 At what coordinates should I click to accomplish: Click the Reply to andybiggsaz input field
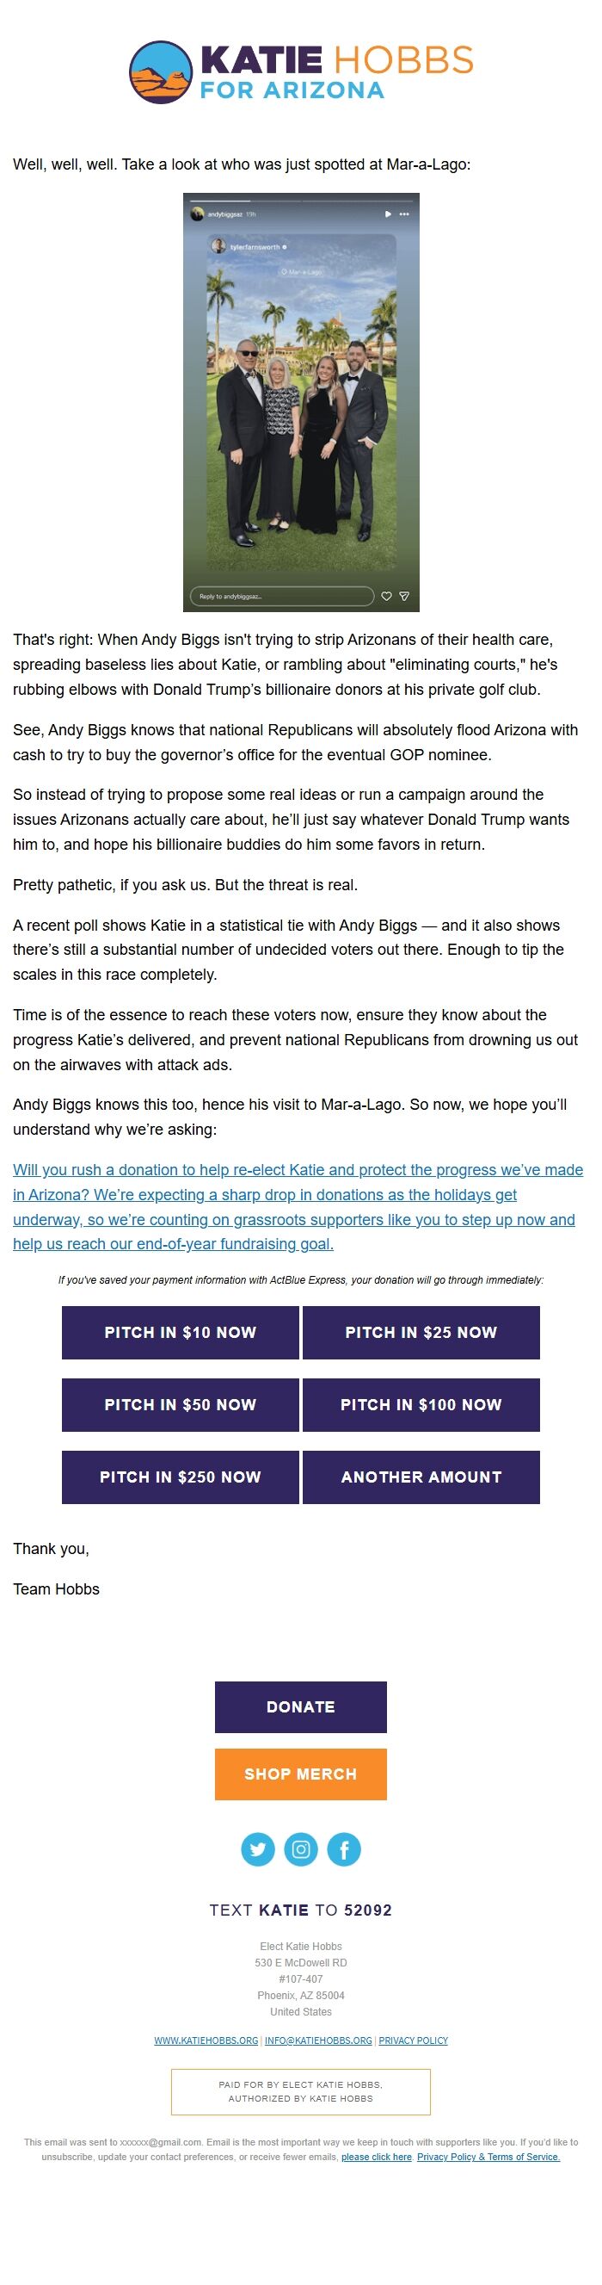[284, 596]
